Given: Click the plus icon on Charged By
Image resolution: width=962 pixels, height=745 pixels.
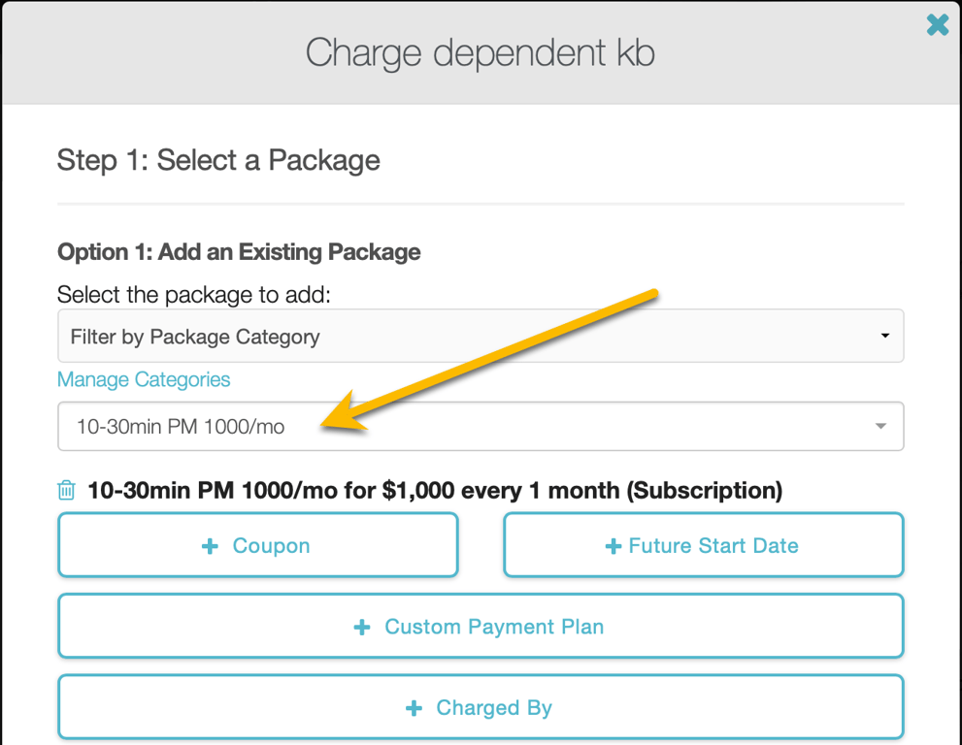Looking at the screenshot, I should 411,707.
